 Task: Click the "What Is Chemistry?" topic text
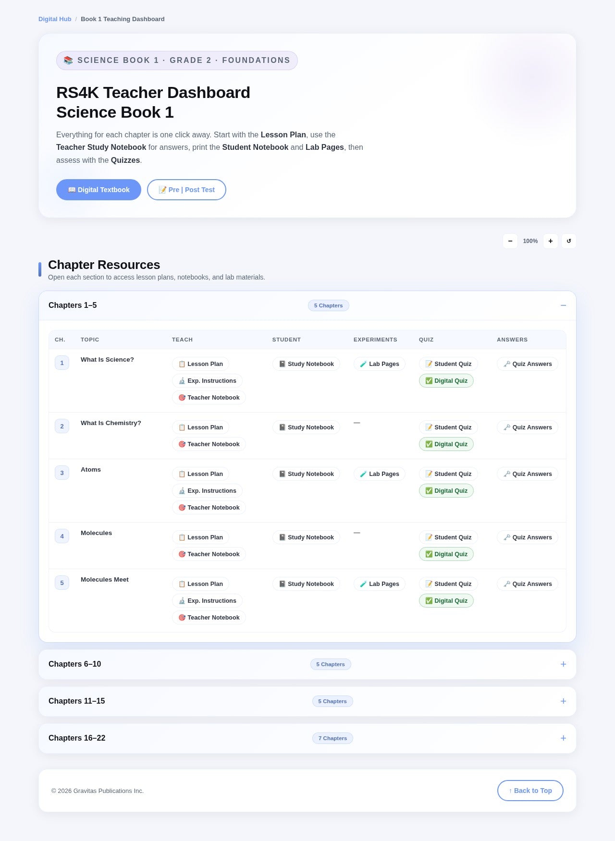coord(111,423)
